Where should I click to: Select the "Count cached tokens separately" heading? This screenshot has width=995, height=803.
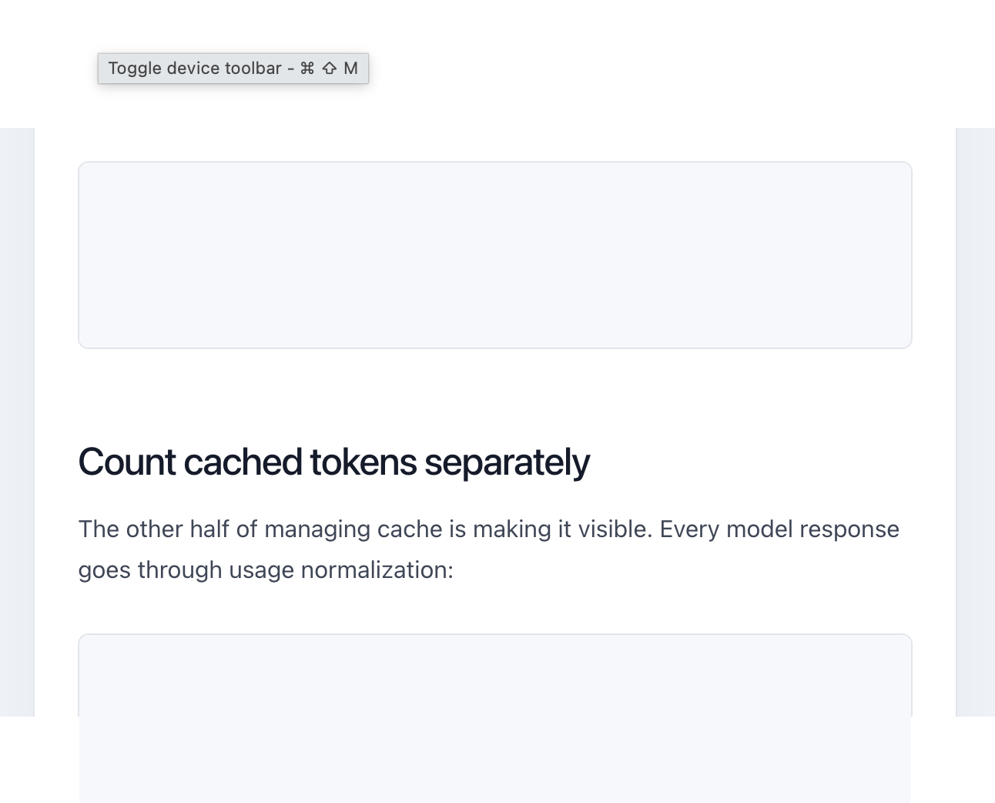(x=333, y=462)
